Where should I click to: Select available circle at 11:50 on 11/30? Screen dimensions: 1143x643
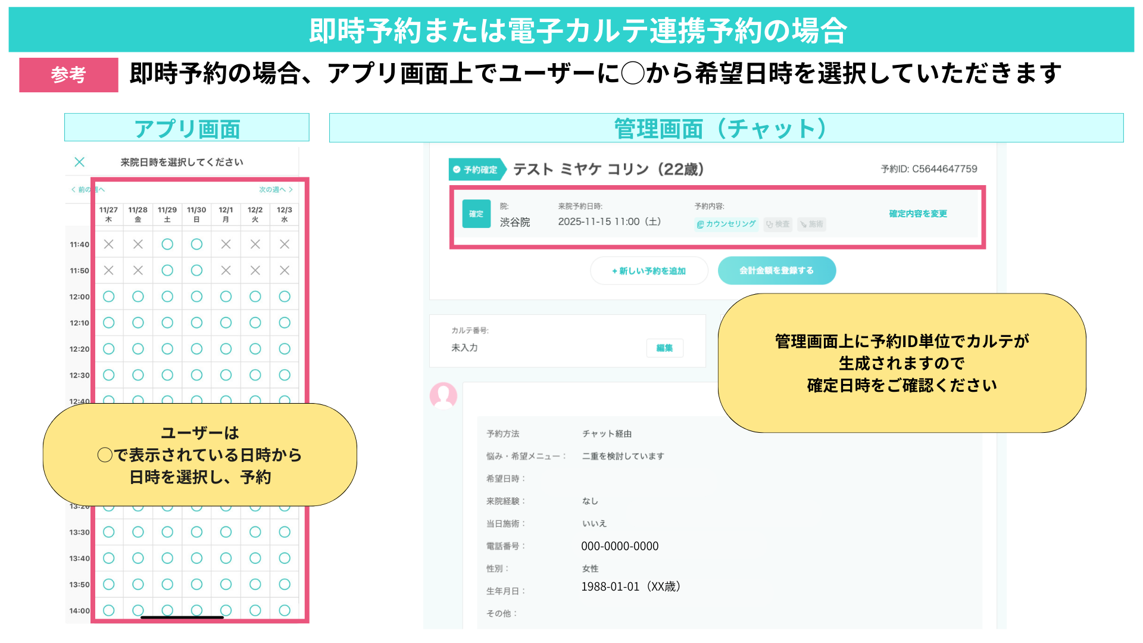point(196,270)
